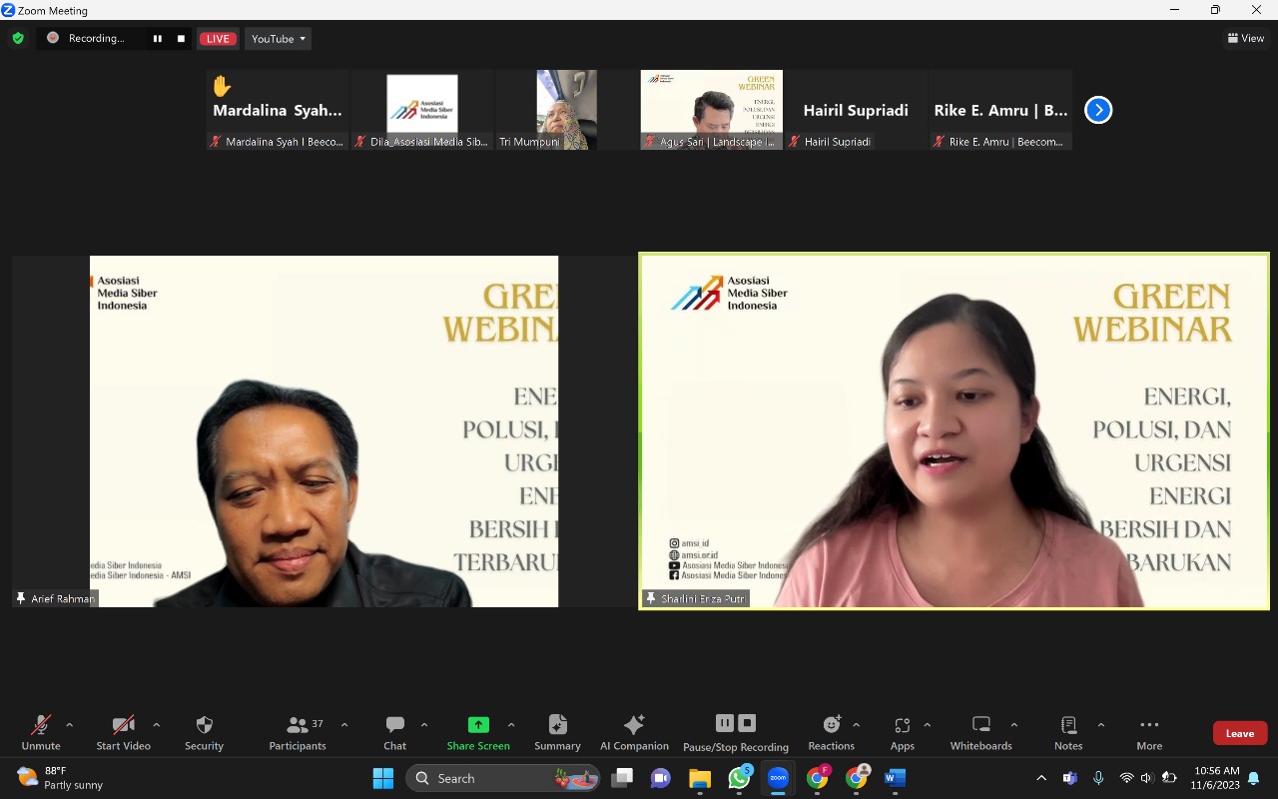The image size is (1278, 799).
Task: Expand the video options arrow beside Start Video
Action: point(156,725)
